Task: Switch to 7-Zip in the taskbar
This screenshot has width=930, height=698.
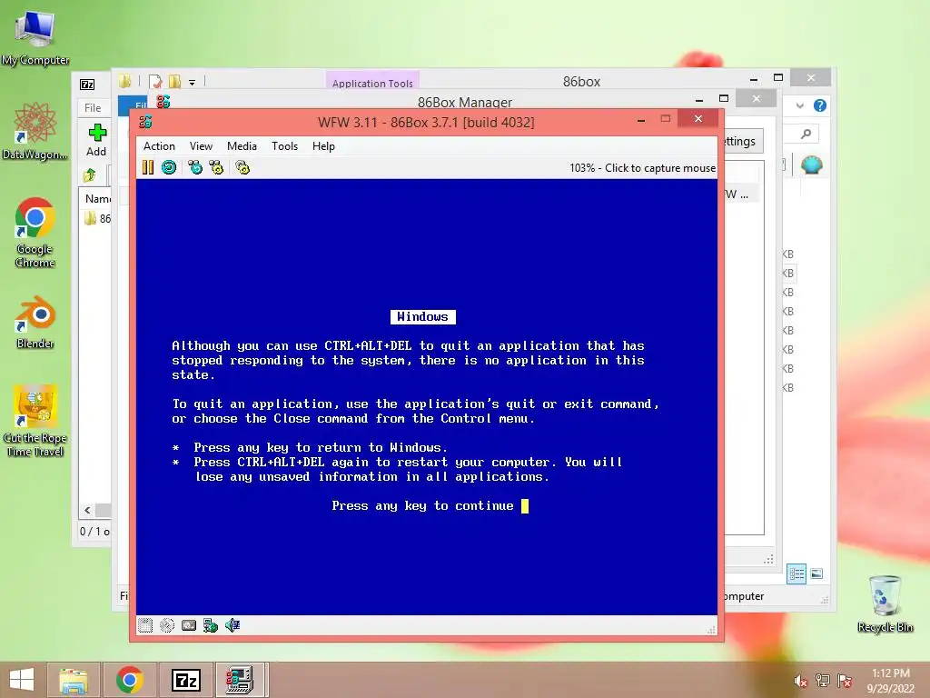Action: click(x=185, y=680)
